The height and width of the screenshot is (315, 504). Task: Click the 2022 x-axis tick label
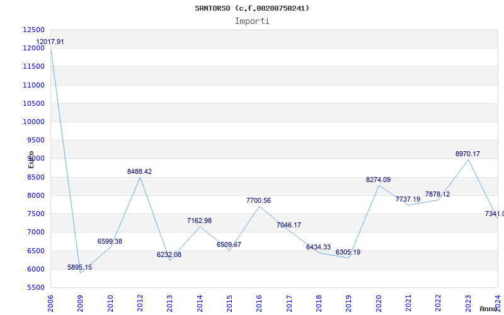[x=438, y=304]
